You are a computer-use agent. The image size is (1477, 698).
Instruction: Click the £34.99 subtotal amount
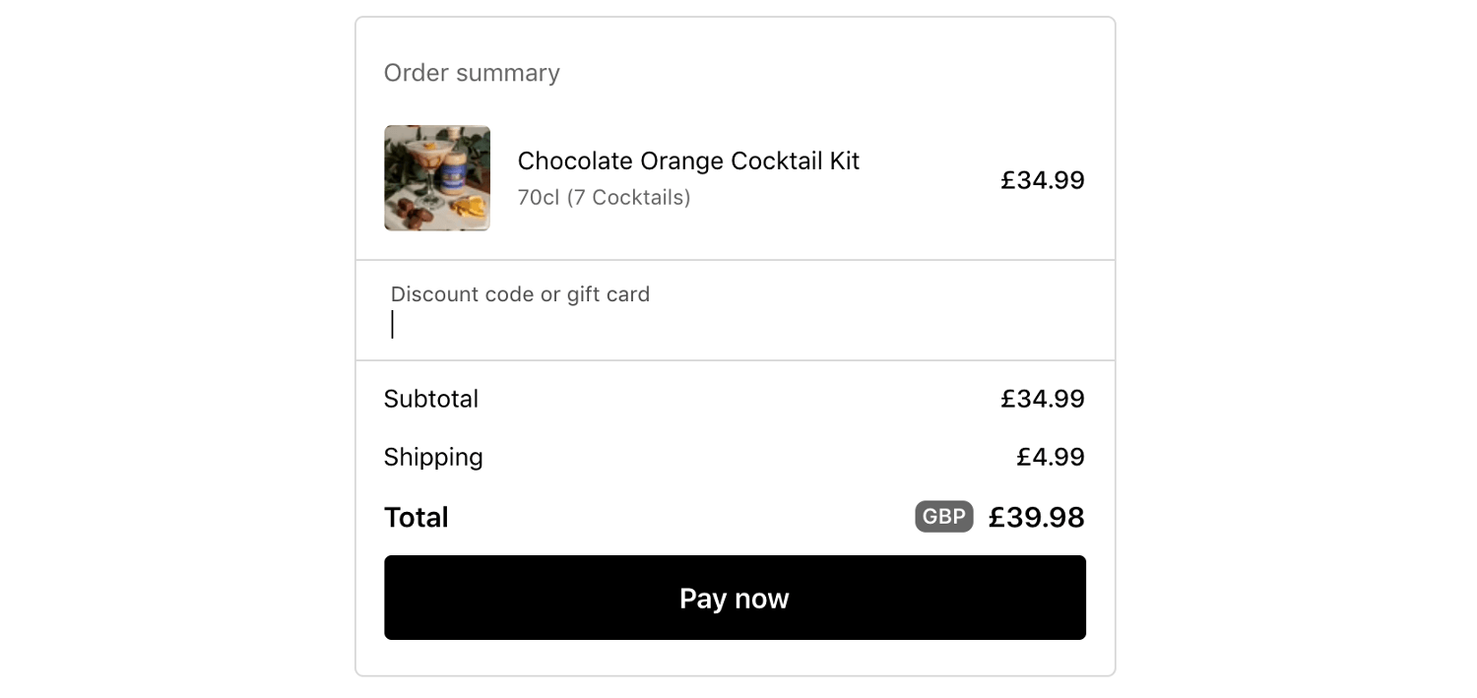[1042, 399]
